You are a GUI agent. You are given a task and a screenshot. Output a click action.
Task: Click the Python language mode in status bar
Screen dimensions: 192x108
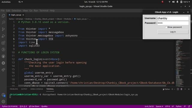click(x=178, y=106)
